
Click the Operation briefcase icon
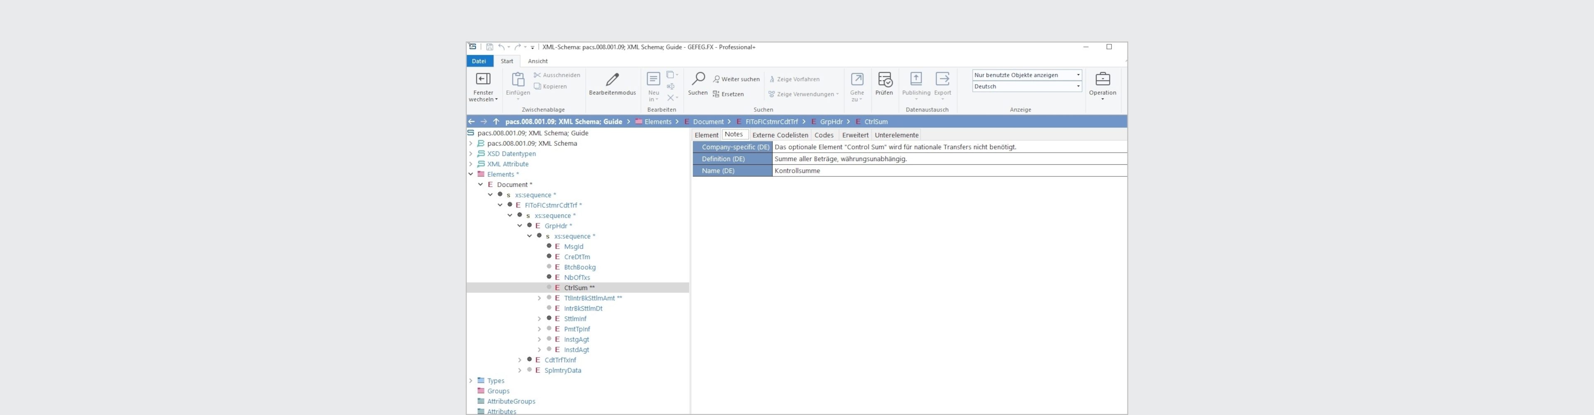click(x=1102, y=79)
